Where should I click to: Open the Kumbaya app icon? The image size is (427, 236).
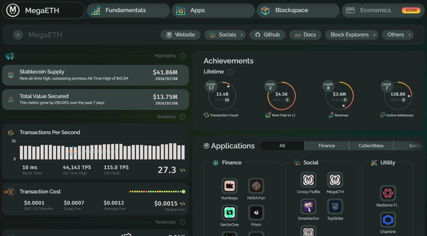pyautogui.click(x=230, y=186)
